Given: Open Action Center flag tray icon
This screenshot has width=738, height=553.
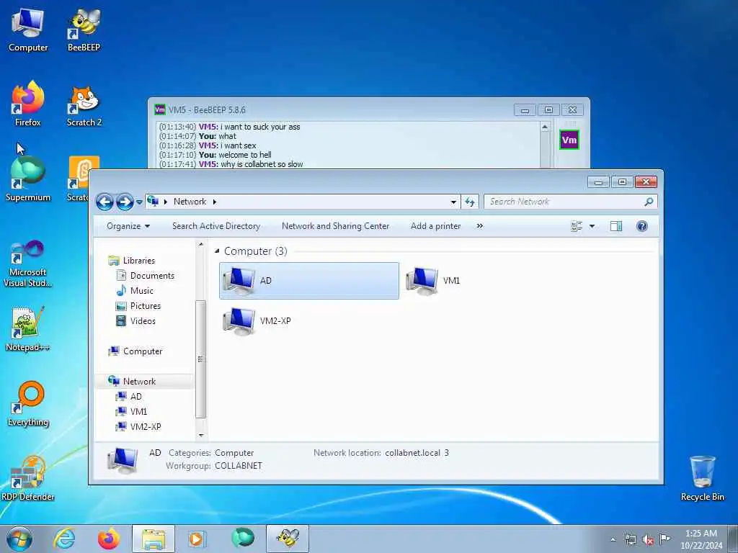Looking at the screenshot, I should [664, 539].
